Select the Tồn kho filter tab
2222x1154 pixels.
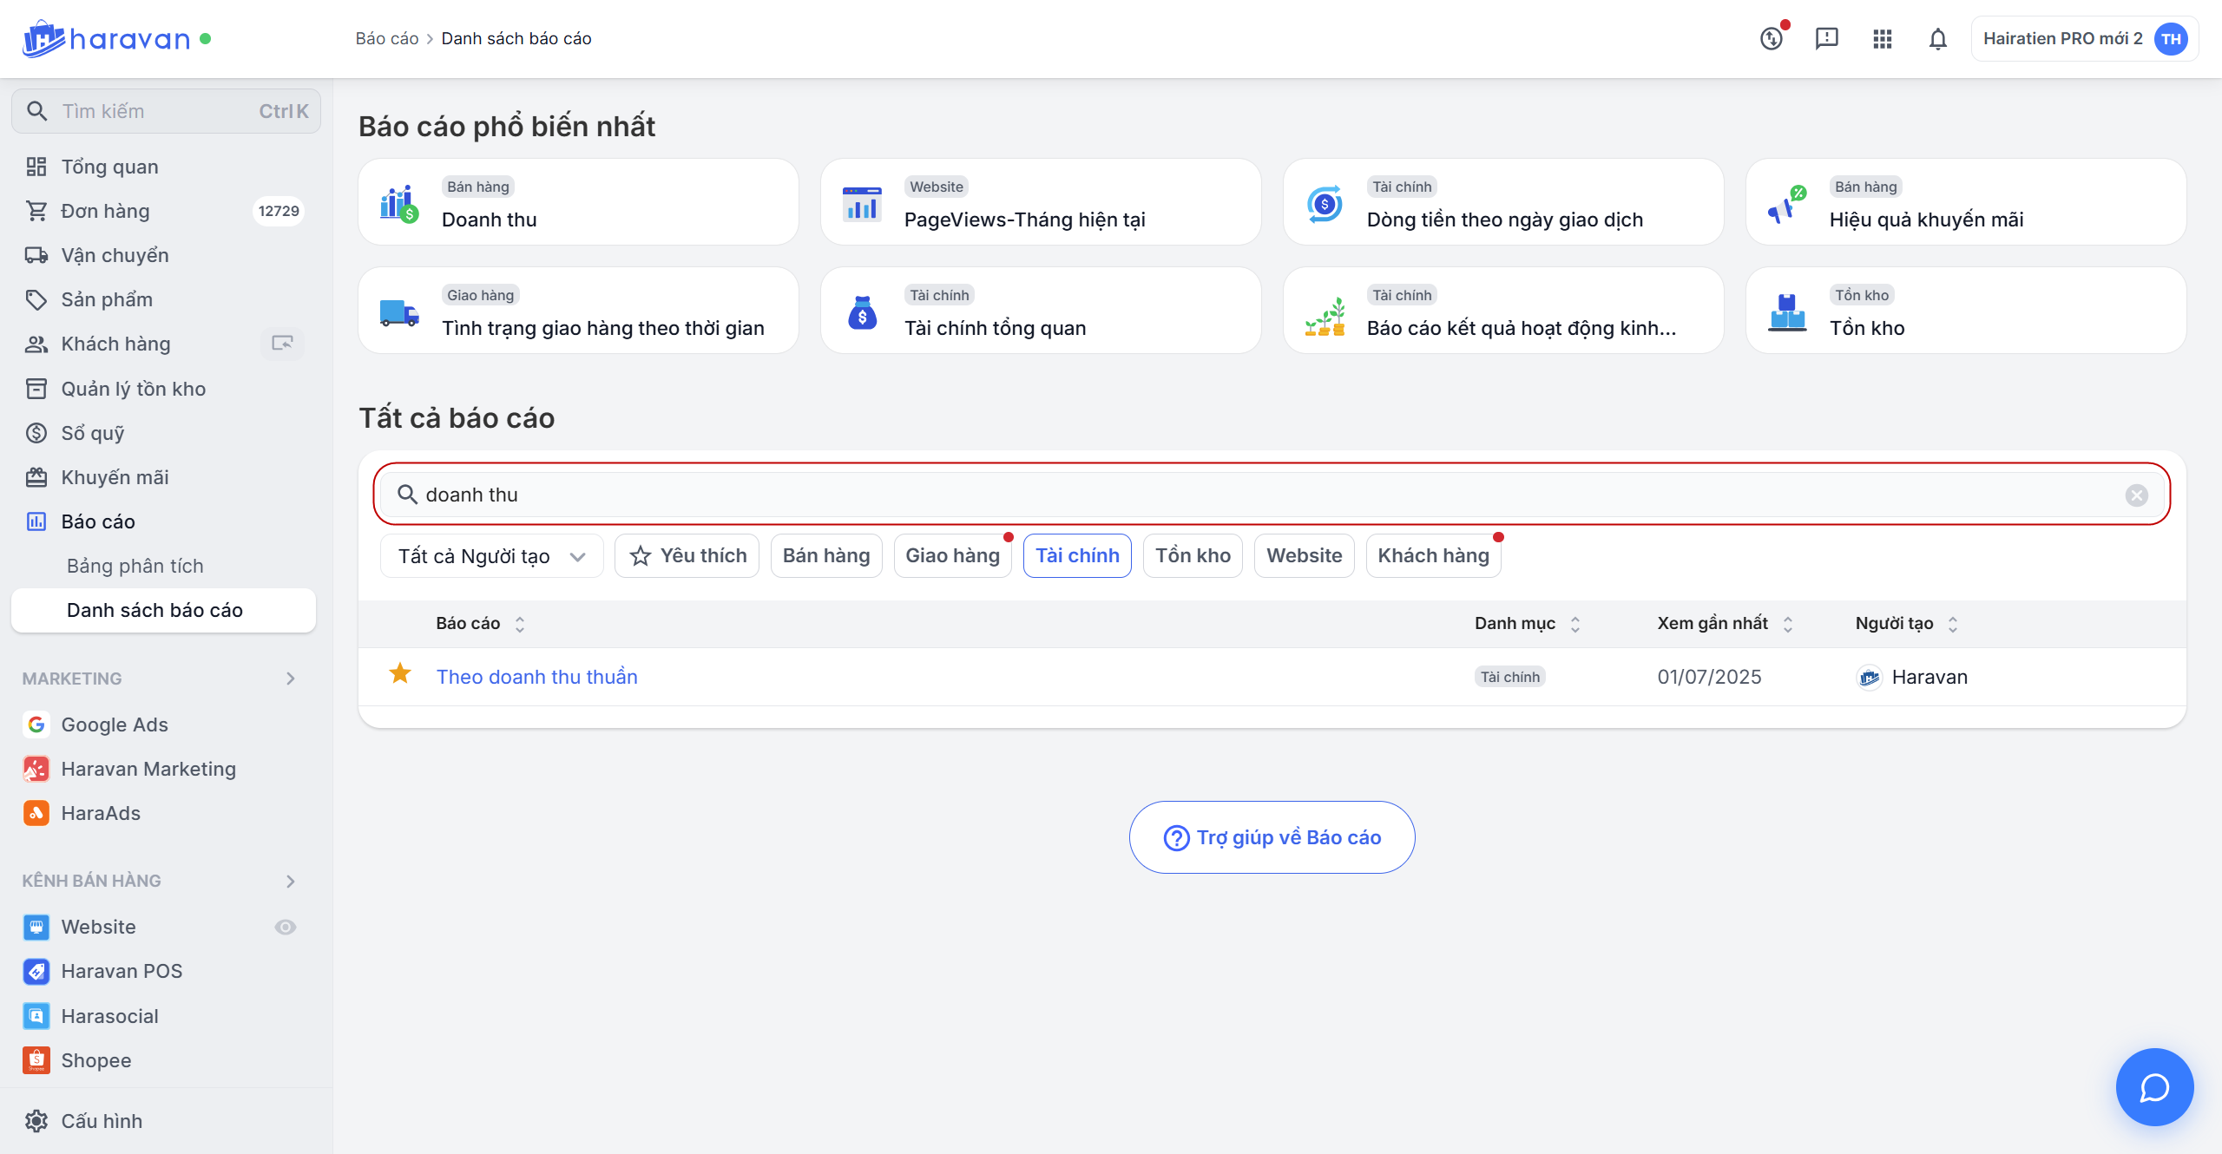coord(1193,556)
